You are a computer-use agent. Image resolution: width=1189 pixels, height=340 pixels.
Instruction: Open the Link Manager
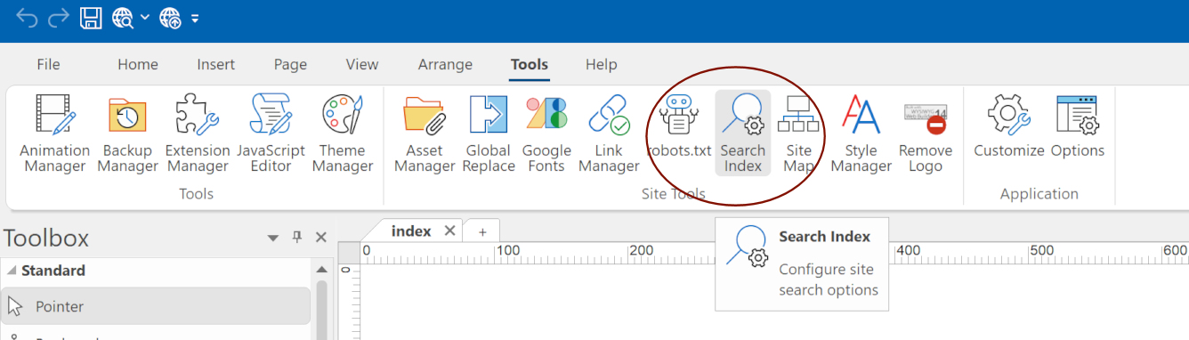click(609, 134)
